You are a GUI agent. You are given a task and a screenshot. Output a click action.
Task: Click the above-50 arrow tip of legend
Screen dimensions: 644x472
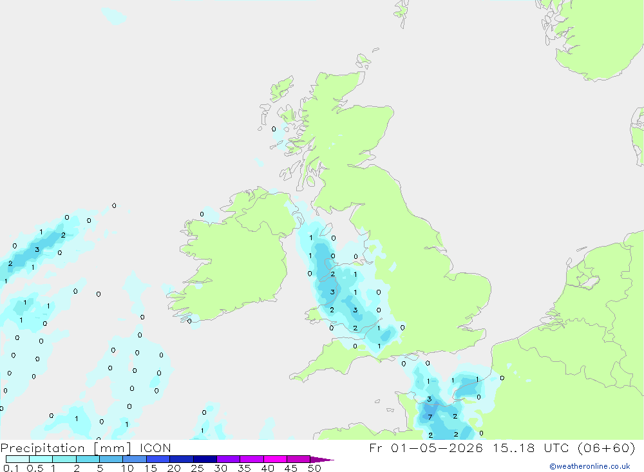(322, 460)
